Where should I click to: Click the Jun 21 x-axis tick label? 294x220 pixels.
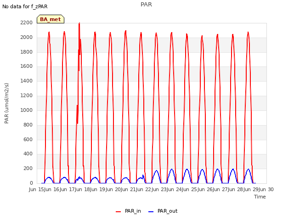(129, 189)
